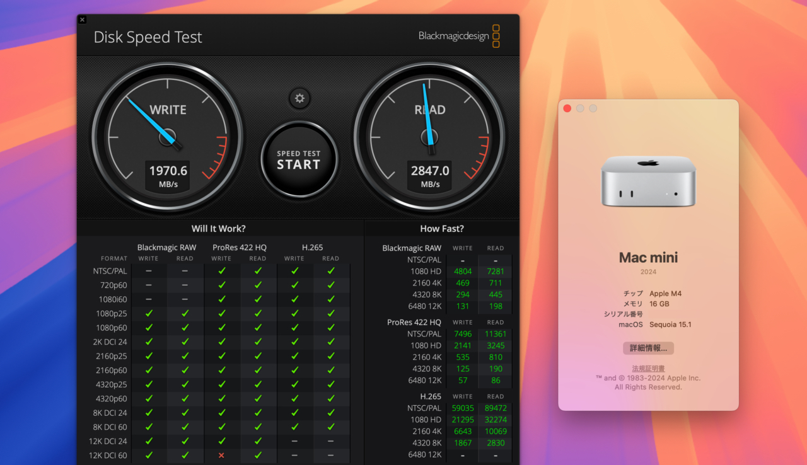Click the Mac mini product image
The image size is (807, 465).
648,180
